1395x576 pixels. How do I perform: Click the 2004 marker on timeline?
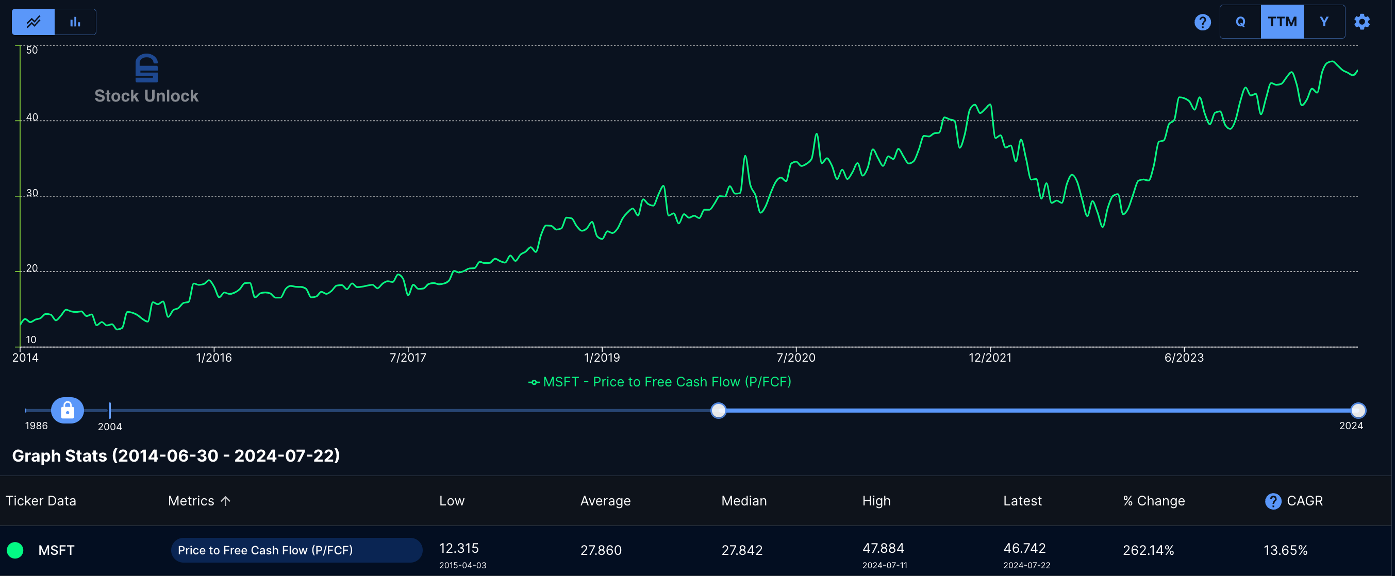click(x=109, y=410)
